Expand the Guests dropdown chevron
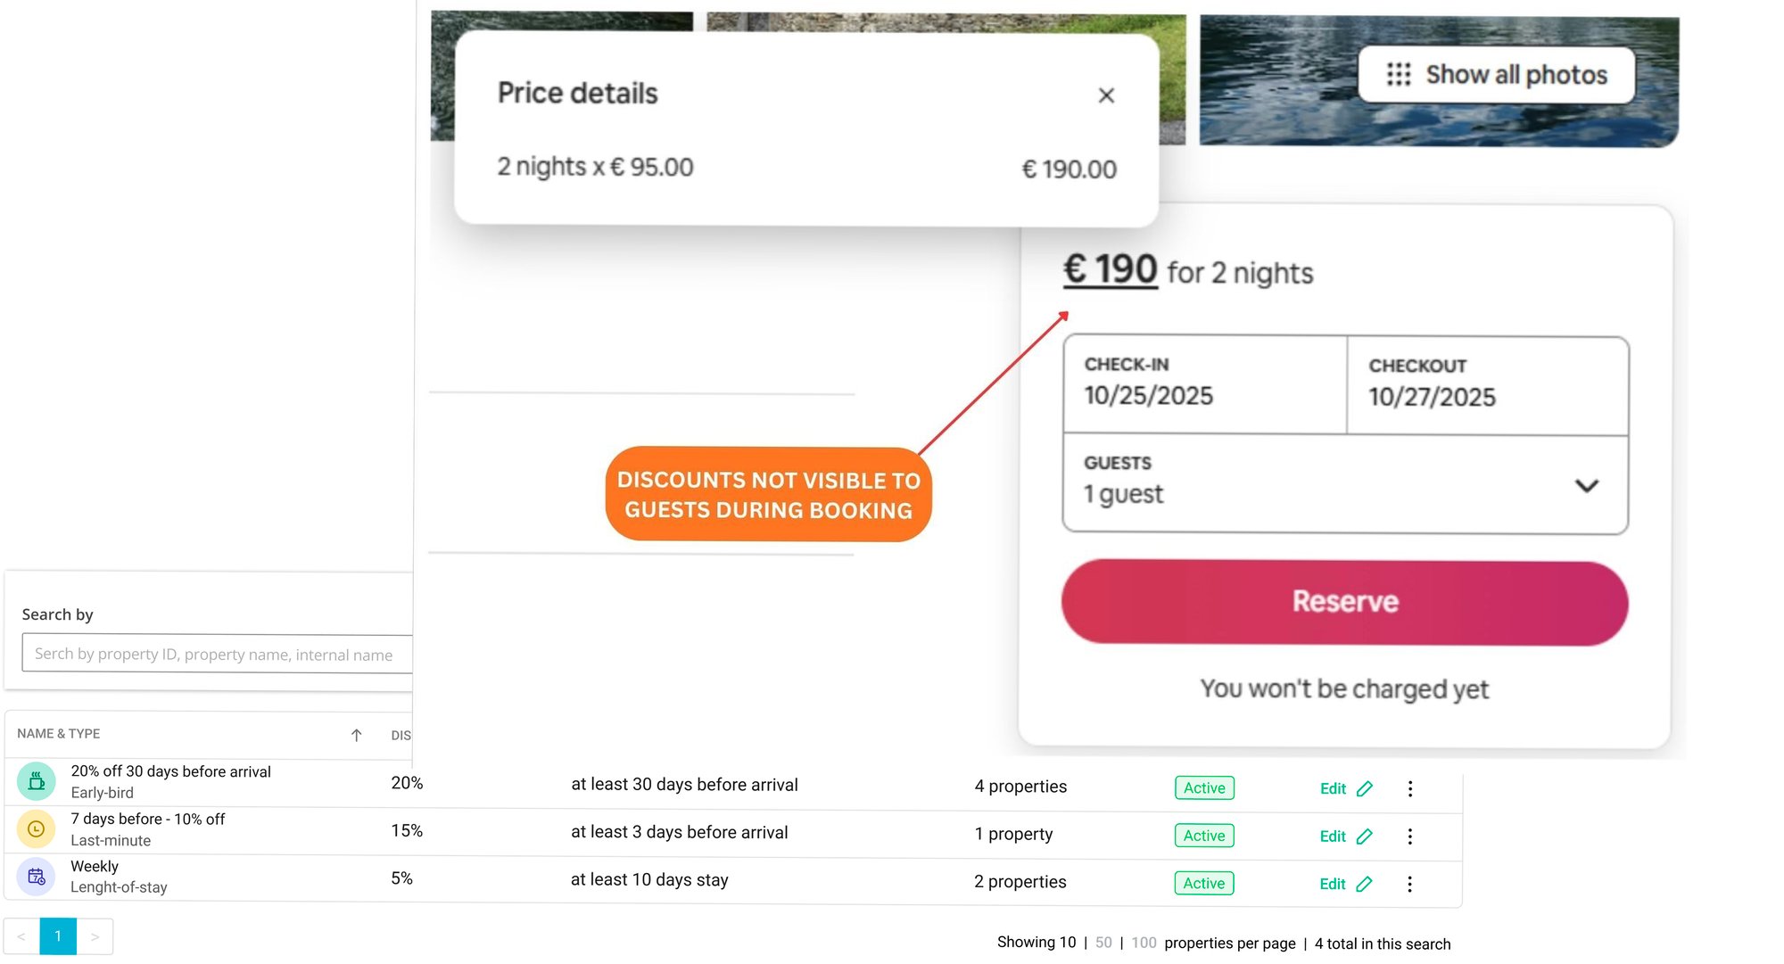This screenshot has height=964, width=1784. coord(1586,486)
